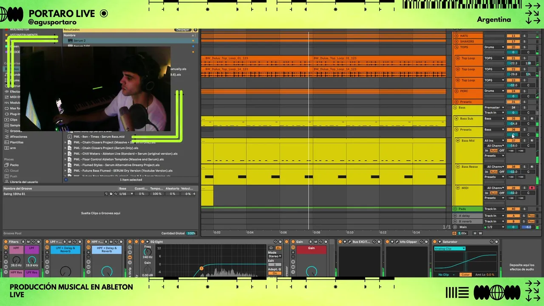Save the Saturator preset disk icon
This screenshot has height=306, width=544.
click(496, 242)
